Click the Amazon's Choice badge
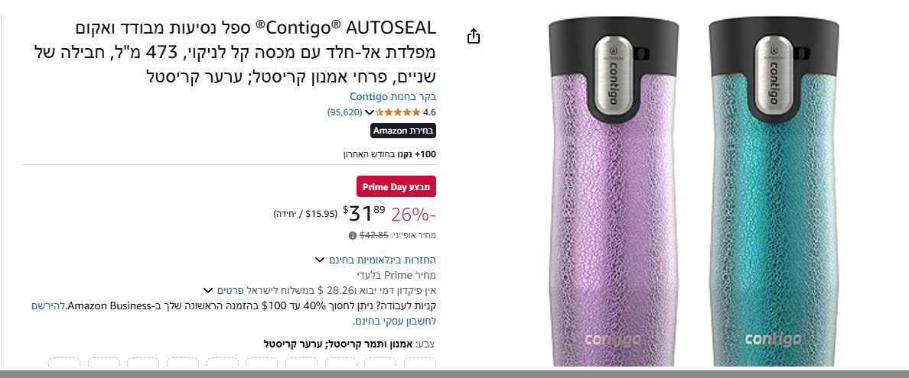Viewport: 909px width, 378px height. (x=403, y=131)
